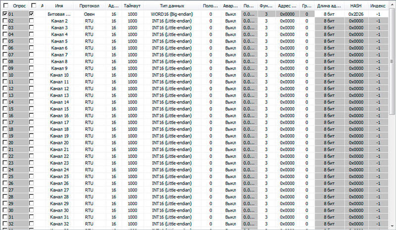Click the Длина ад... column header

pyautogui.click(x=329, y=5)
